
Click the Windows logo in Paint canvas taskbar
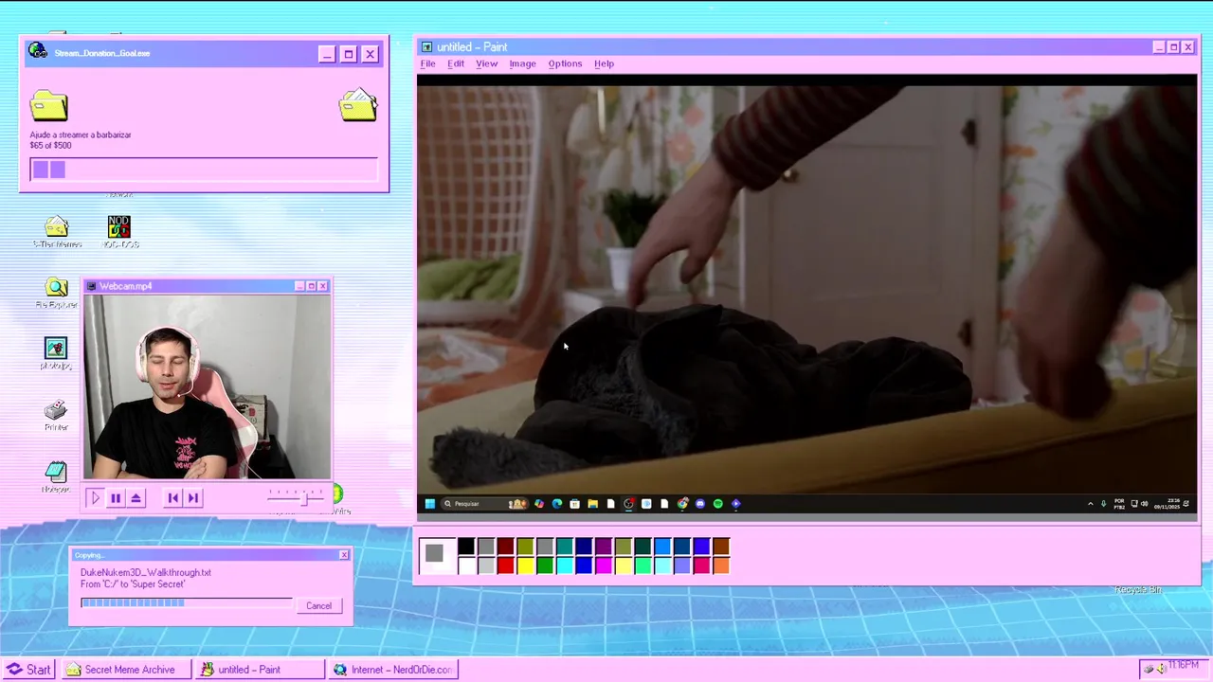pos(430,504)
